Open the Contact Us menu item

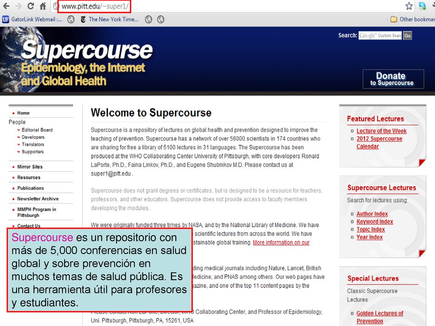coord(29,226)
